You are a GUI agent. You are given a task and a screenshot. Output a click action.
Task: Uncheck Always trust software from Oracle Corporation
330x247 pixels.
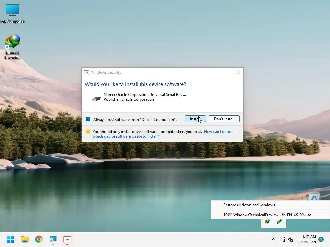tap(88, 119)
